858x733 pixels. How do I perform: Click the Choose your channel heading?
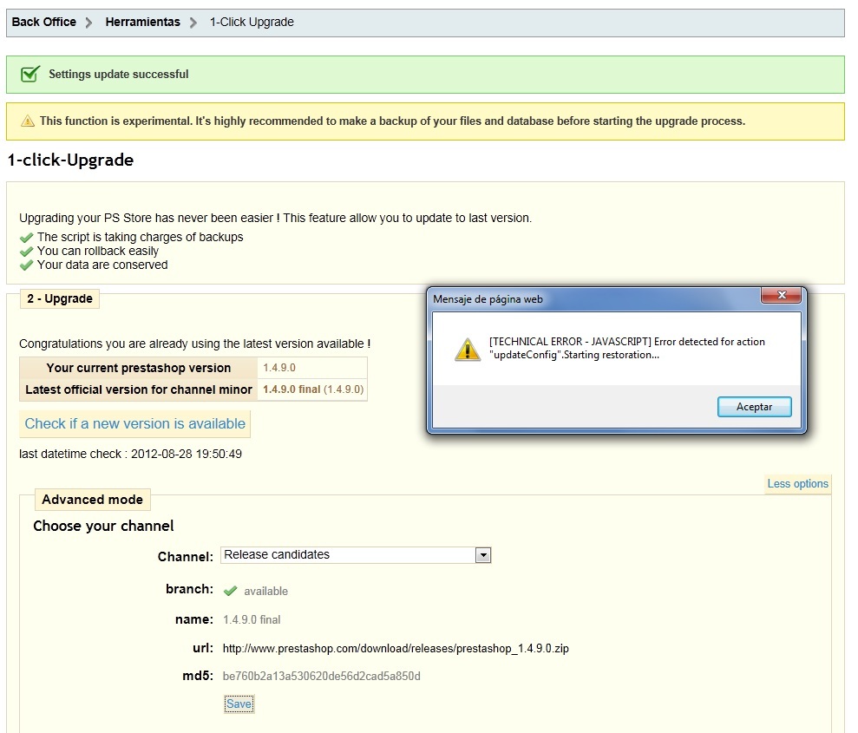[103, 526]
